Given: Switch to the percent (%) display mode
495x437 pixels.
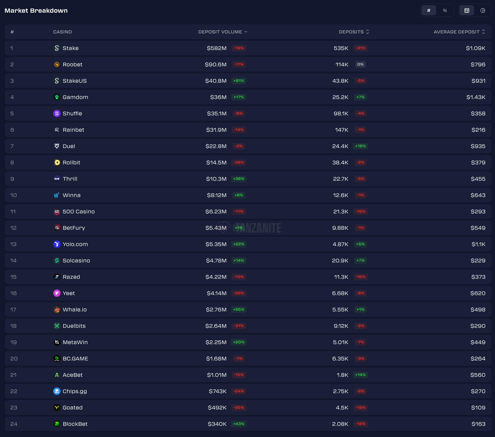Looking at the screenshot, I should click(x=445, y=11).
